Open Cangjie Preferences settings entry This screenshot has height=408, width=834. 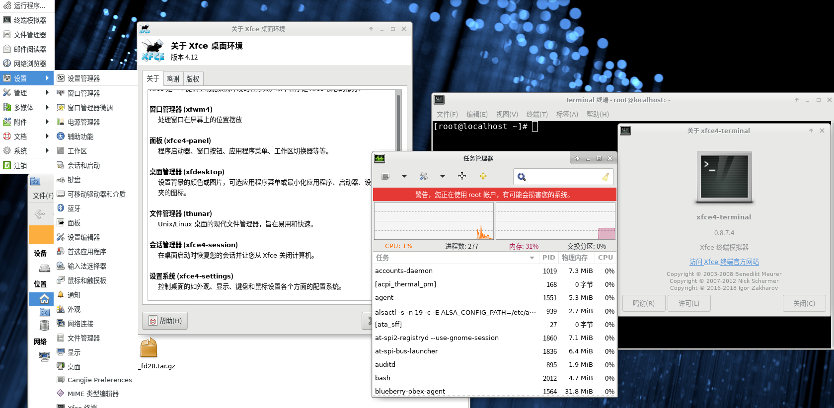tap(95, 380)
